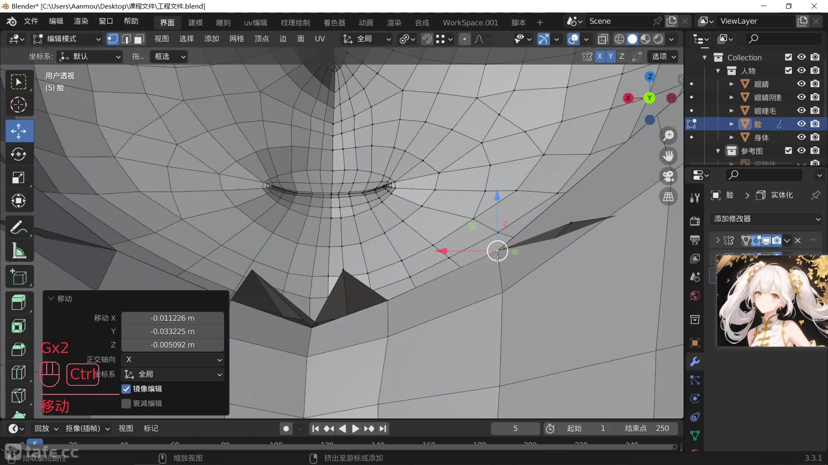The image size is (828, 465).
Task: Open the 文件 menu
Action: pos(31,21)
